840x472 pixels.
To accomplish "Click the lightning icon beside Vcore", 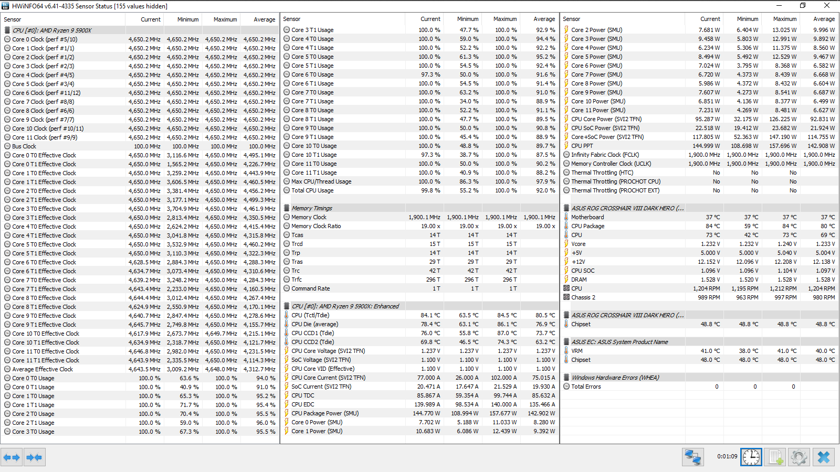I will (x=566, y=244).
